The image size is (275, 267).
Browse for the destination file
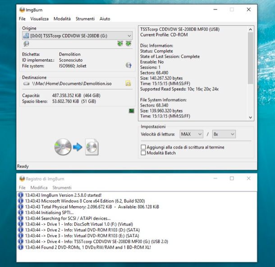pyautogui.click(x=128, y=83)
